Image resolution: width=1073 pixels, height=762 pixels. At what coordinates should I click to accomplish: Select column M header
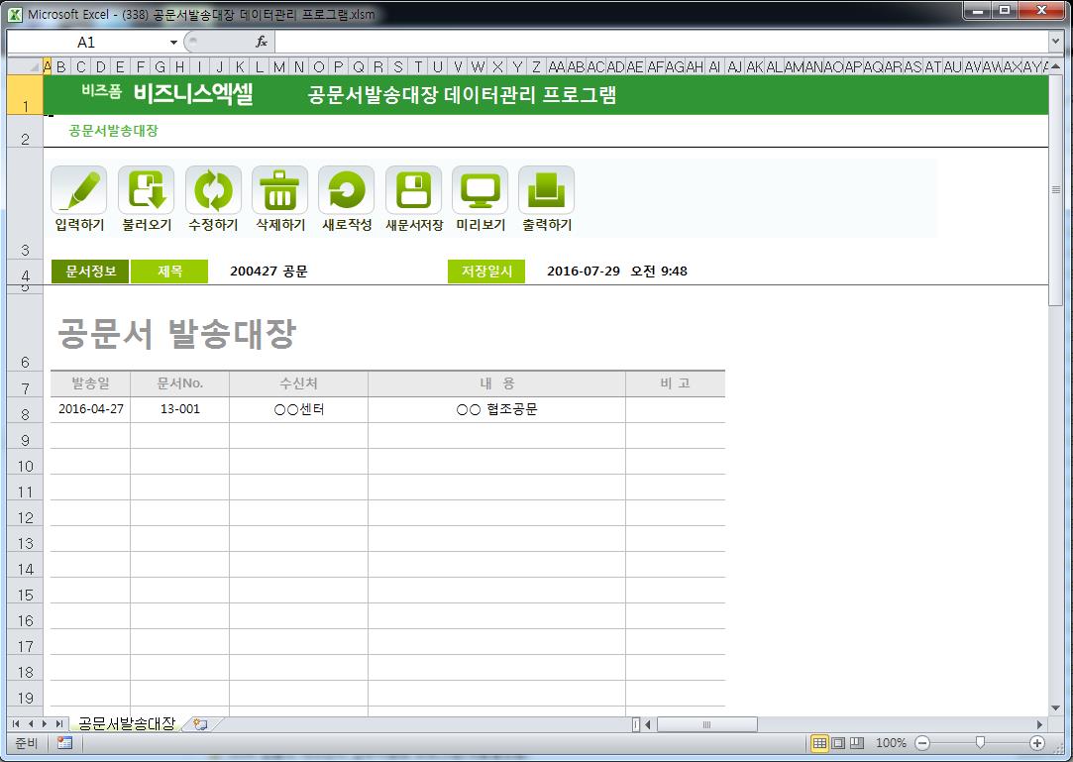point(279,66)
